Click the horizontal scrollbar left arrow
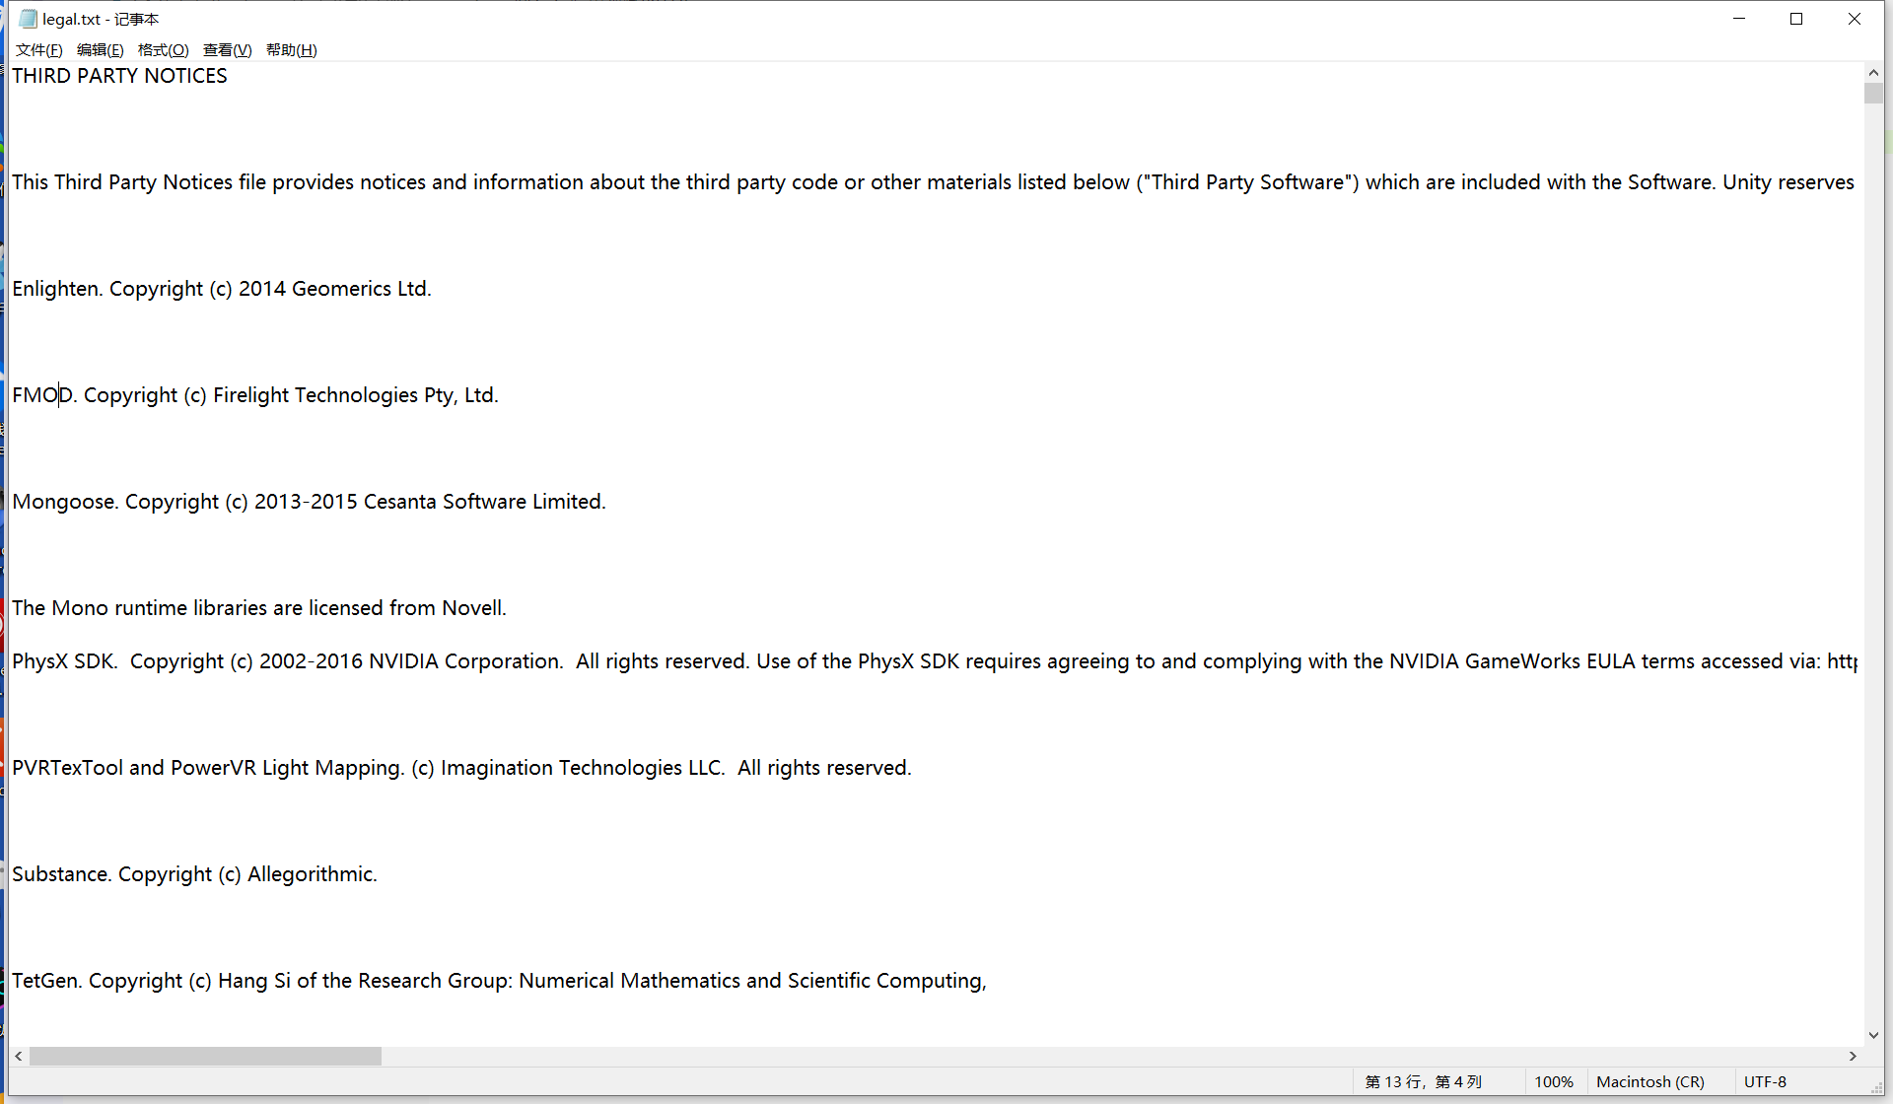 (19, 1056)
